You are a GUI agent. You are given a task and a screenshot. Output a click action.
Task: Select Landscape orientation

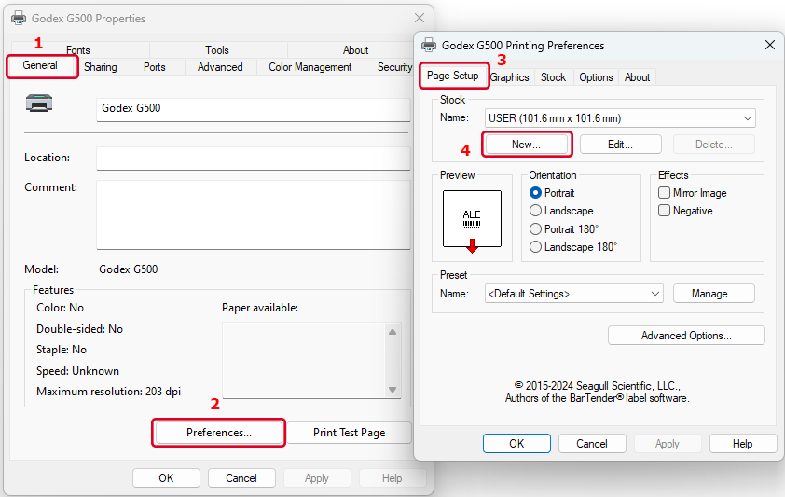536,211
